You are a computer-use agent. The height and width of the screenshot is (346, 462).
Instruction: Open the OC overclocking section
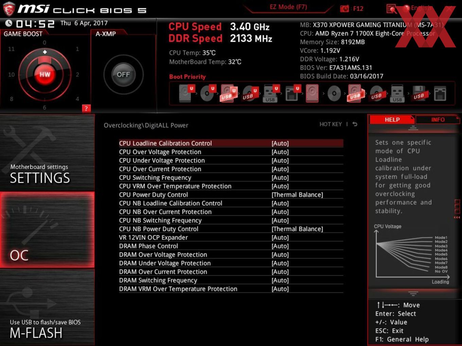[x=47, y=230]
